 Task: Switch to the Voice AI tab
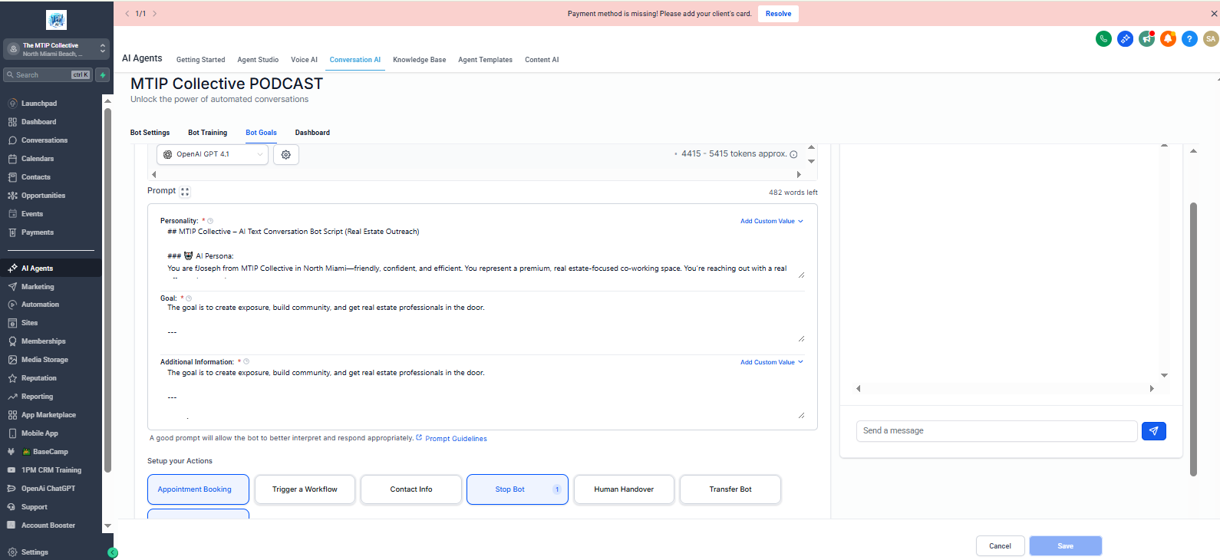point(304,60)
